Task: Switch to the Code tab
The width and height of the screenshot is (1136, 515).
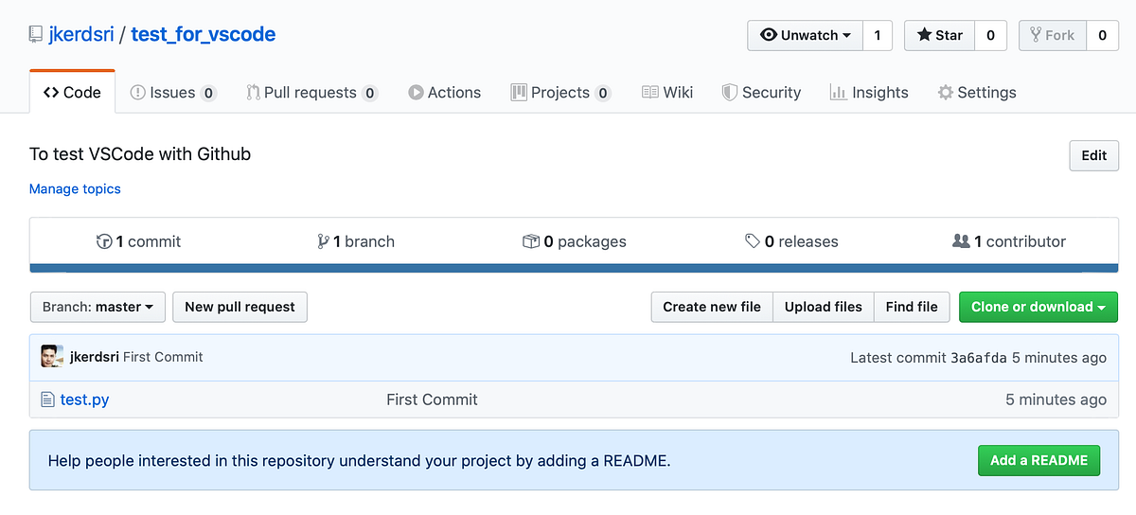Action: click(x=72, y=92)
